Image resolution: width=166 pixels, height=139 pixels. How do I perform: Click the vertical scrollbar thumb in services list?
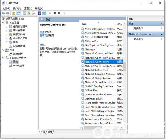click(124, 66)
